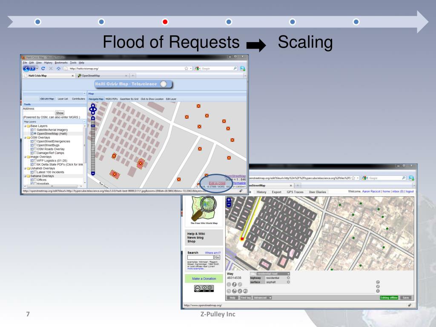Click the search magnifier in Haiti window's Google box
436x327 pixels.
[235, 69]
